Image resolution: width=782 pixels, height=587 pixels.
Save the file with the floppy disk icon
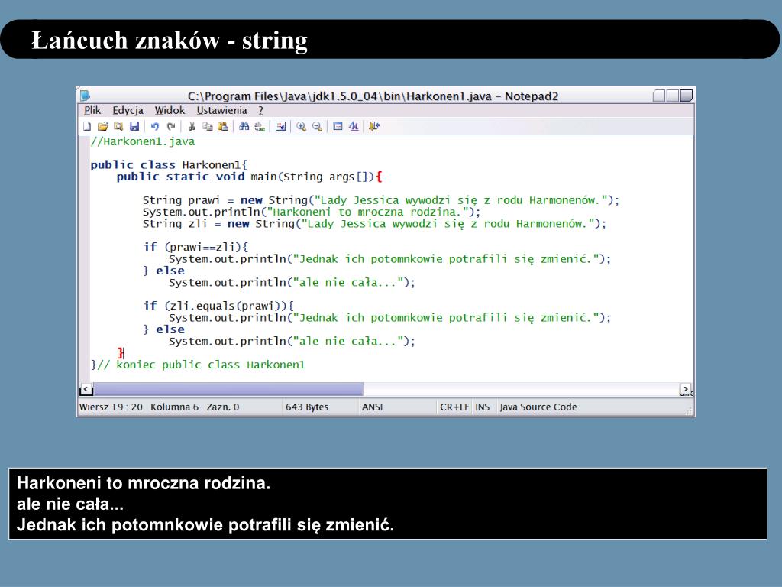pyautogui.click(x=134, y=126)
